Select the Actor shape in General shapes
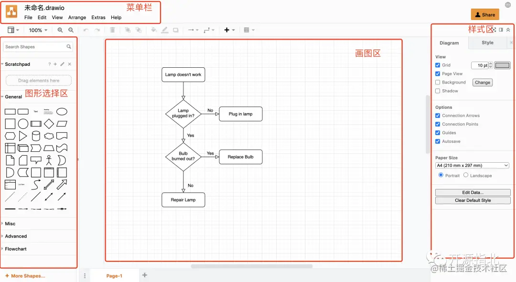 click(x=49, y=160)
